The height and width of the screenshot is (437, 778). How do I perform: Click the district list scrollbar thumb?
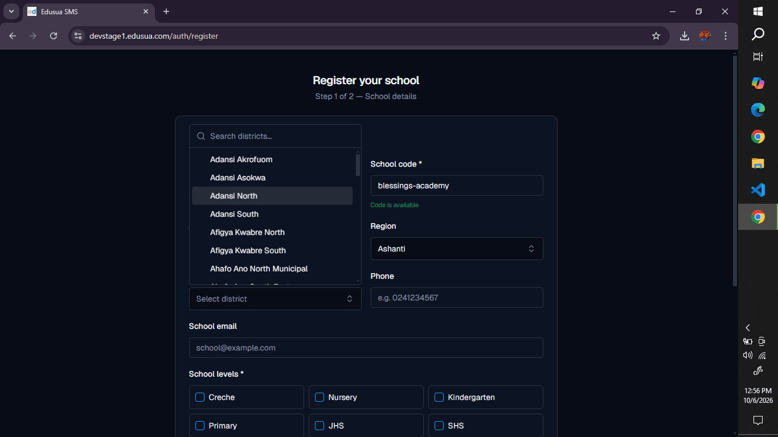(358, 165)
